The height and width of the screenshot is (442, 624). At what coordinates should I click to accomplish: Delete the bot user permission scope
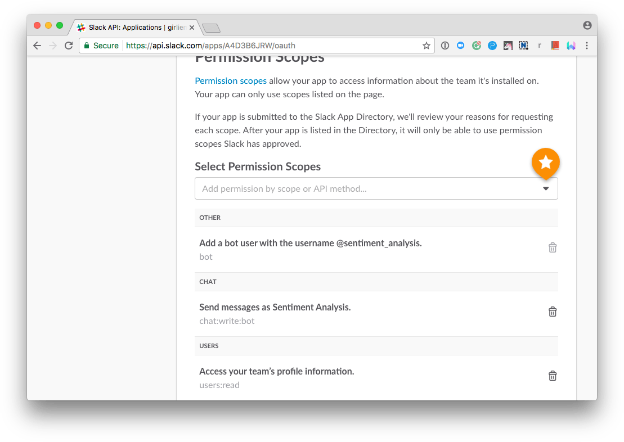(x=552, y=247)
